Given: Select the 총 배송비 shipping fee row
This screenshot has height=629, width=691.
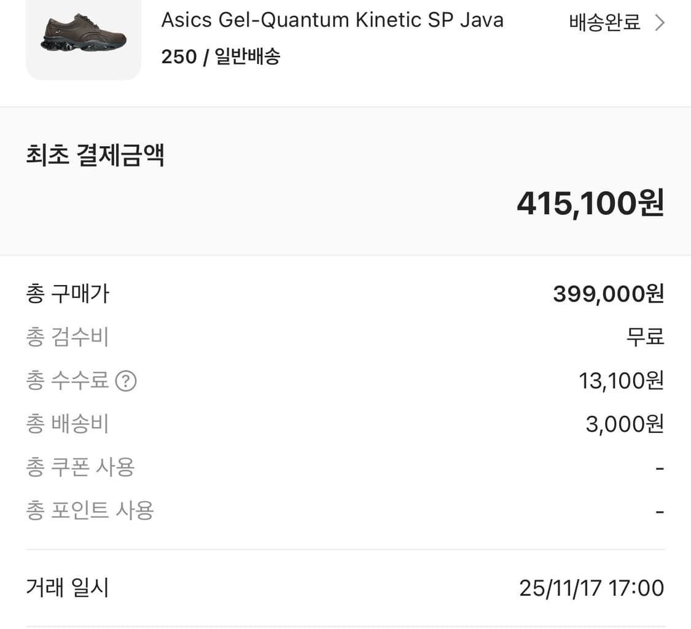Looking at the screenshot, I should (68, 424).
